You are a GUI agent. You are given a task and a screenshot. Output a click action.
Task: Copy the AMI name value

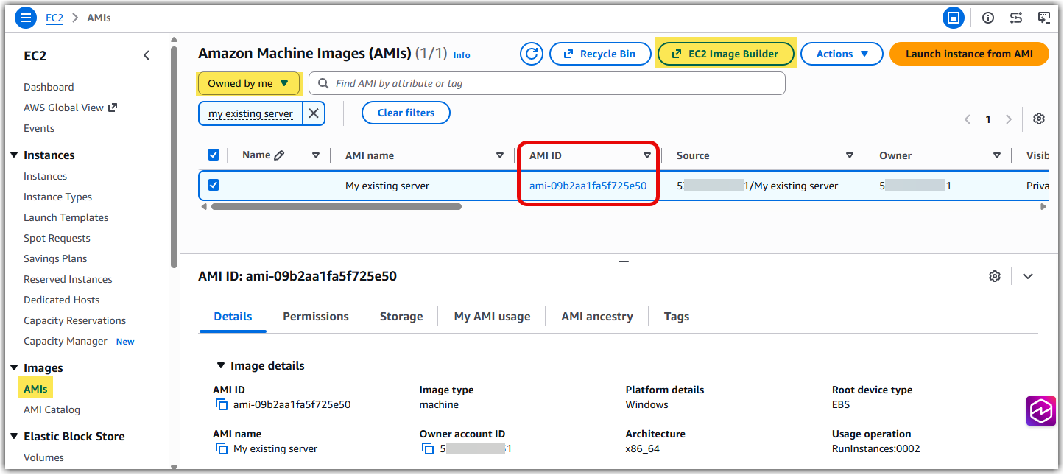[221, 448]
